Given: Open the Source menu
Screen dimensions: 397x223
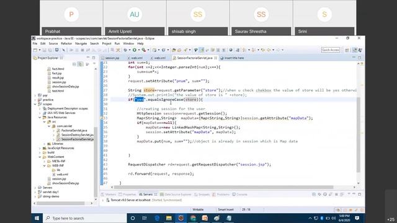Looking at the screenshot, I should [53, 43].
